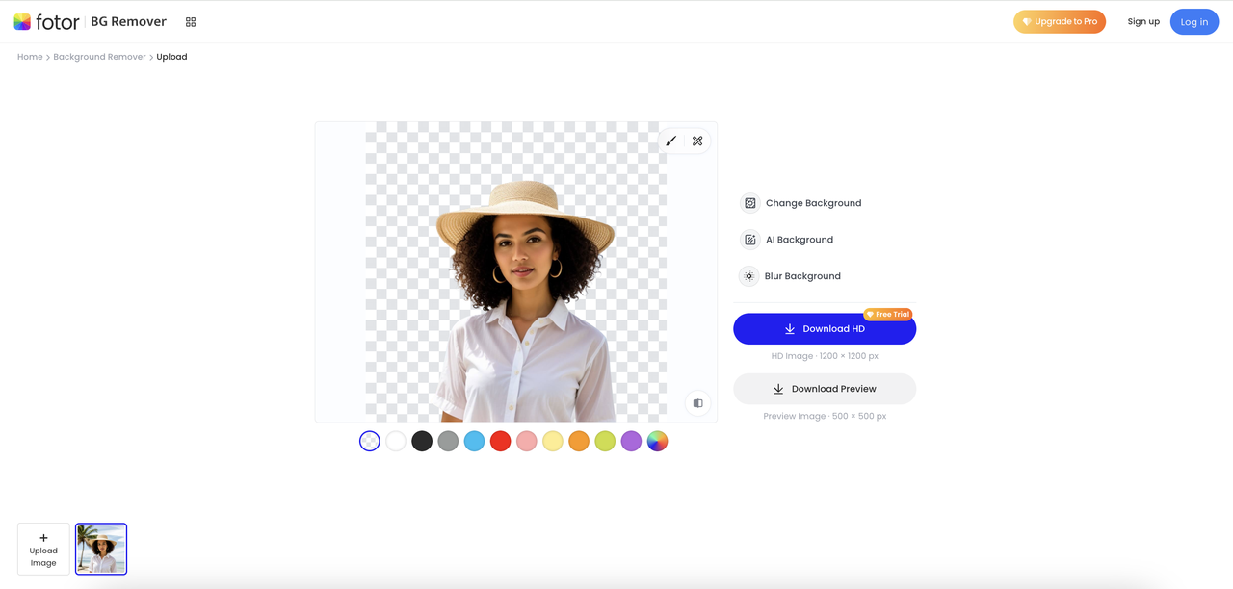Select the brush retouch tool icon
Screen dimensions: 1233x589
pyautogui.click(x=671, y=141)
